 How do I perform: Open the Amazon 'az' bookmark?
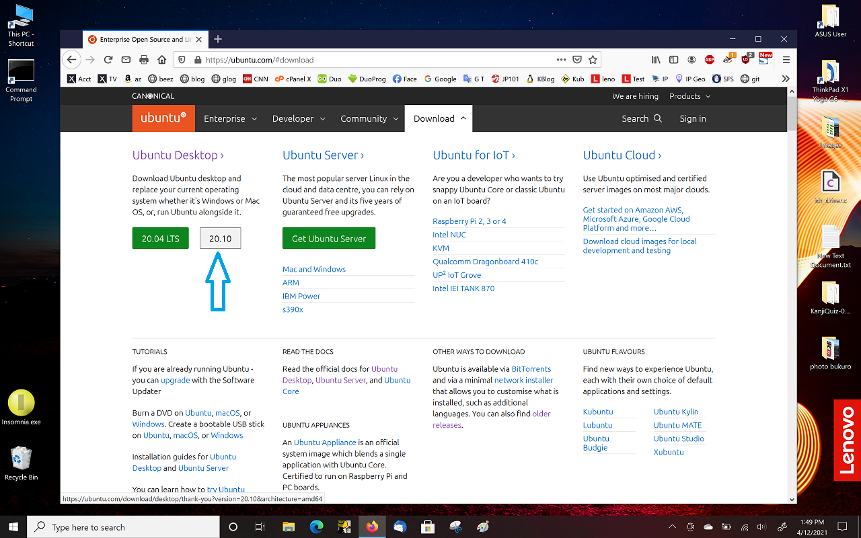132,79
